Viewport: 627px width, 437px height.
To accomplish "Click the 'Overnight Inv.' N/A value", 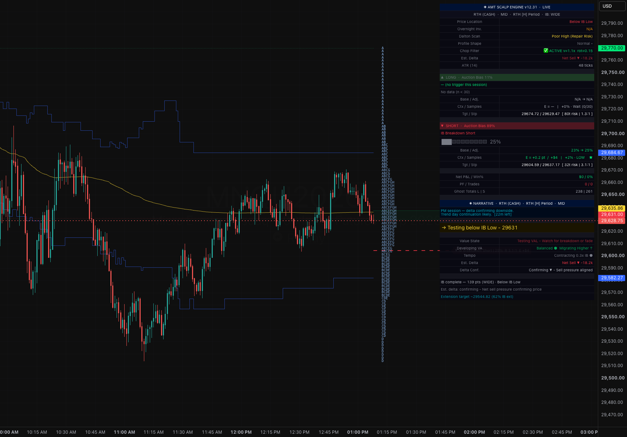I will tap(589, 29).
